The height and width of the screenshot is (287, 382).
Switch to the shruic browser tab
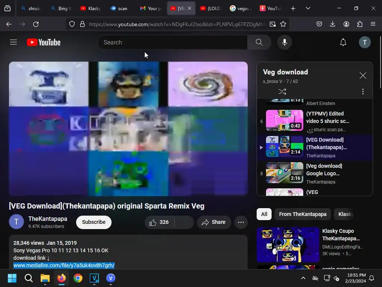pyautogui.click(x=31, y=8)
